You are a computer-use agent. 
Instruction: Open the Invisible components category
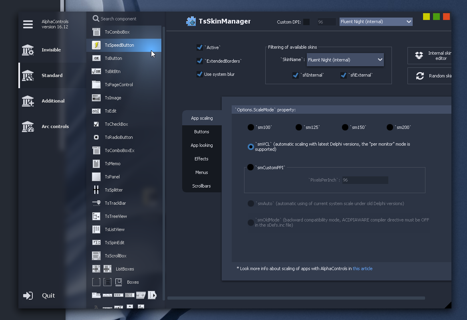click(52, 49)
